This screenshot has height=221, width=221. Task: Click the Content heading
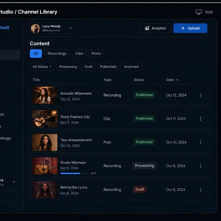click(x=40, y=44)
